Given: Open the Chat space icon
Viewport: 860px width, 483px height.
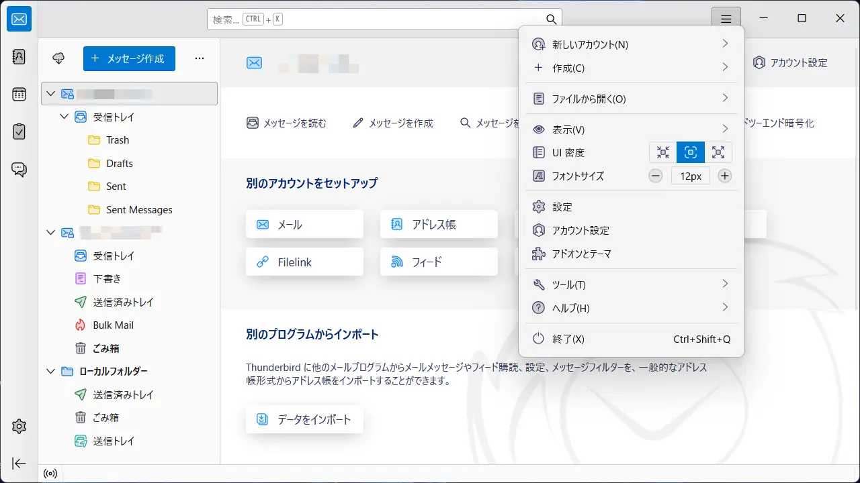Looking at the screenshot, I should click(19, 170).
